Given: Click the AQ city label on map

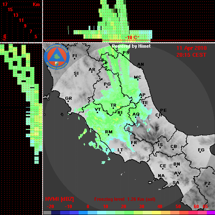Looking at the screenshot, I should [136, 114].
